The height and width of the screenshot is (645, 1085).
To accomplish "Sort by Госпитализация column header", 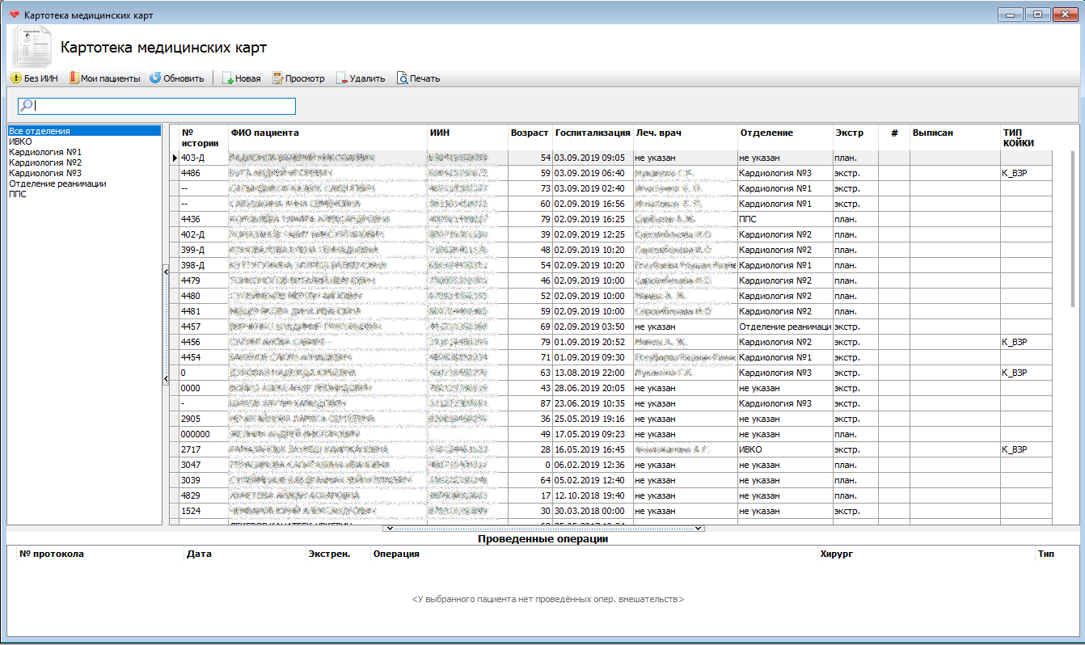I will tap(593, 137).
